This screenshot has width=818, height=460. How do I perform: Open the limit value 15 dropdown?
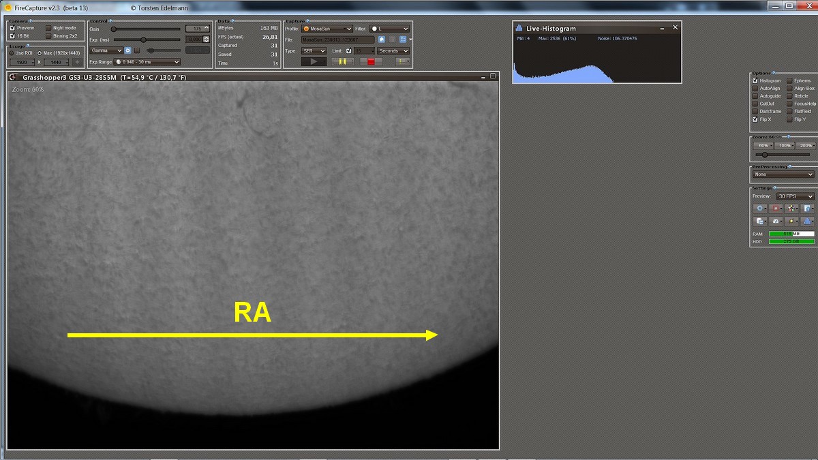pos(364,50)
